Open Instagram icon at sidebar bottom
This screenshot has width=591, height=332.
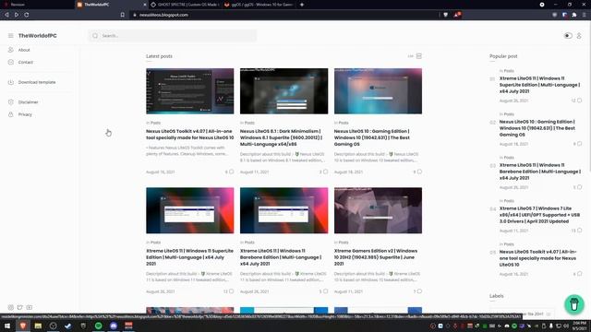tap(10, 307)
